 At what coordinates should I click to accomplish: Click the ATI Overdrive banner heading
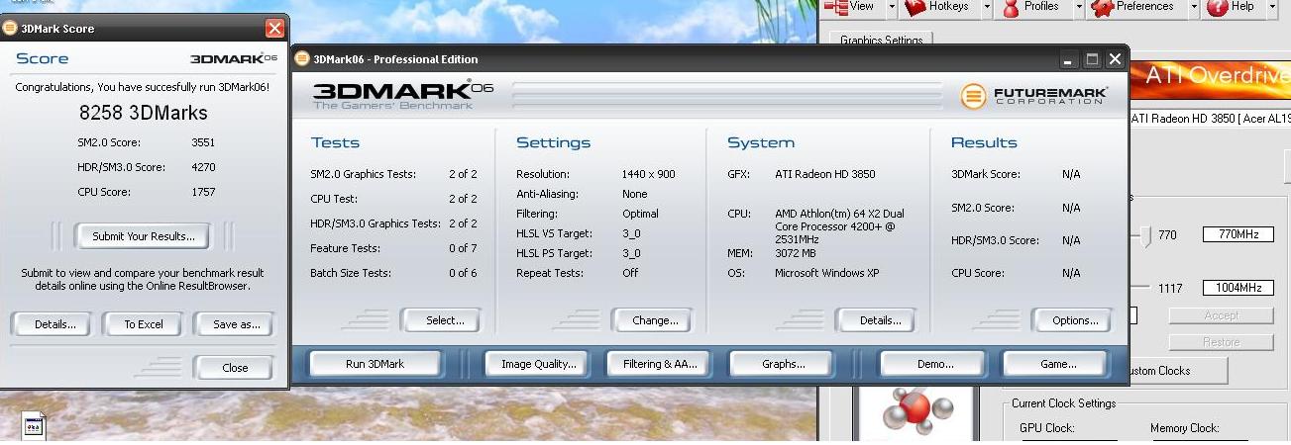click(x=1218, y=75)
